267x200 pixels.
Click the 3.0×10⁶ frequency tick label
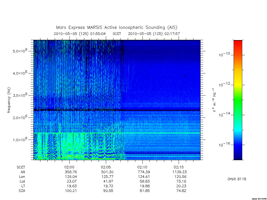(x=20, y=95)
